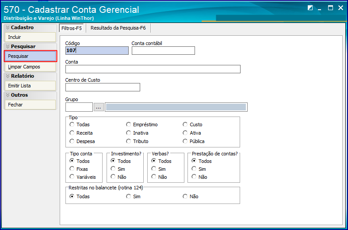The image size is (348, 230).
Task: Click the Conta contábil input field
Action: pyautogui.click(x=163, y=50)
